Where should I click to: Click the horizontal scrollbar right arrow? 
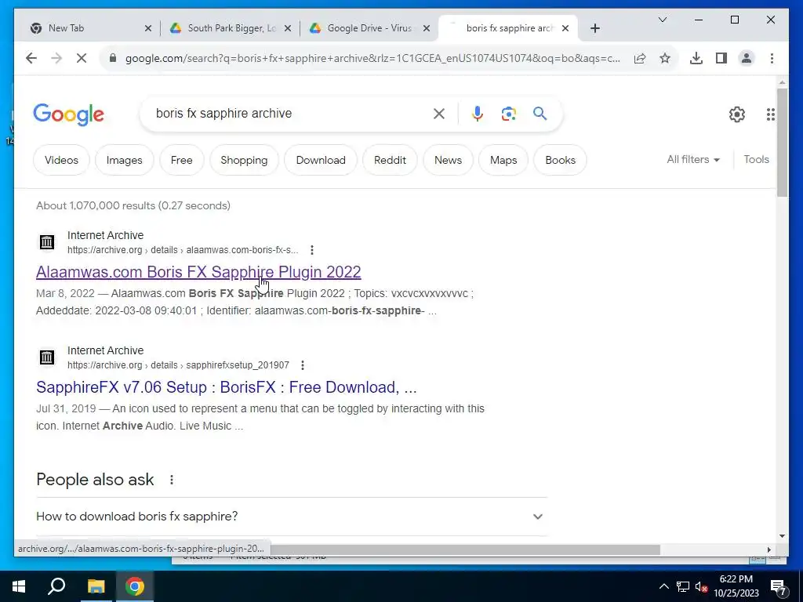[x=768, y=549]
